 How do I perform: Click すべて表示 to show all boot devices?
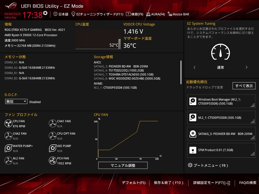coord(244,86)
